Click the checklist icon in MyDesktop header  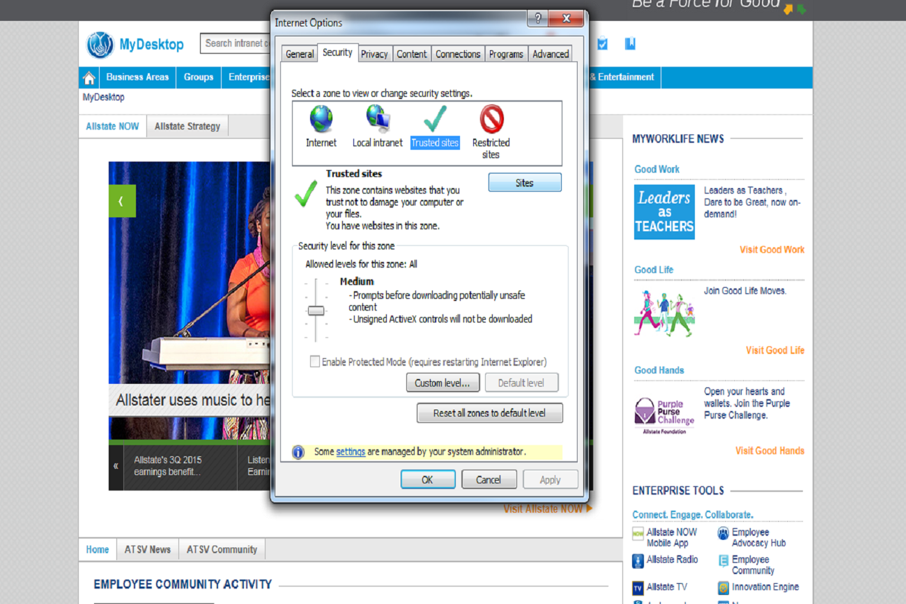602,44
